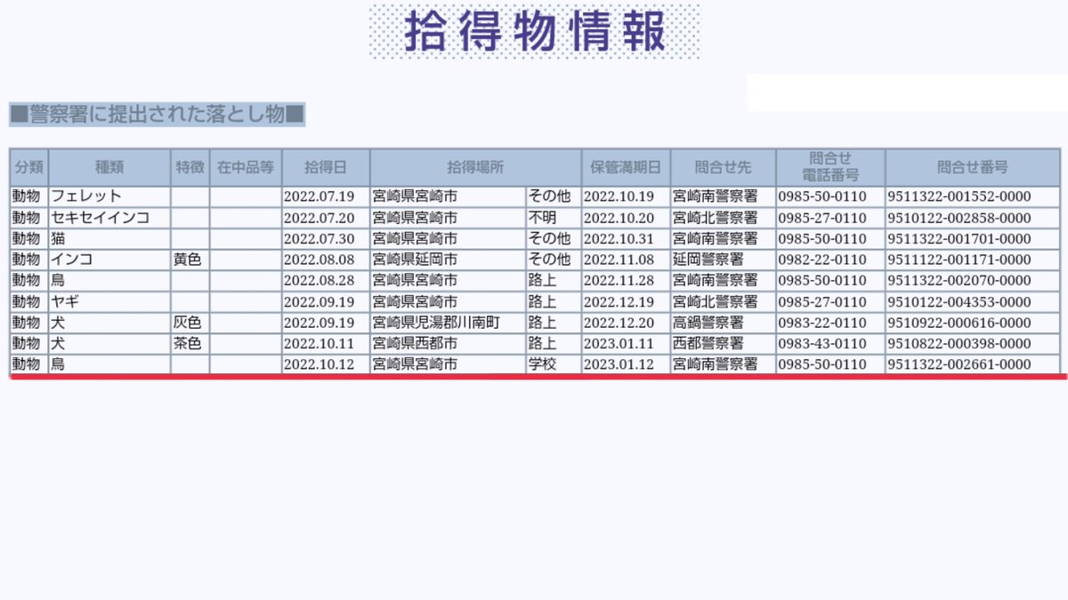The height and width of the screenshot is (600, 1068).
Task: Select the セキセイインコ cell
Action: (109, 218)
